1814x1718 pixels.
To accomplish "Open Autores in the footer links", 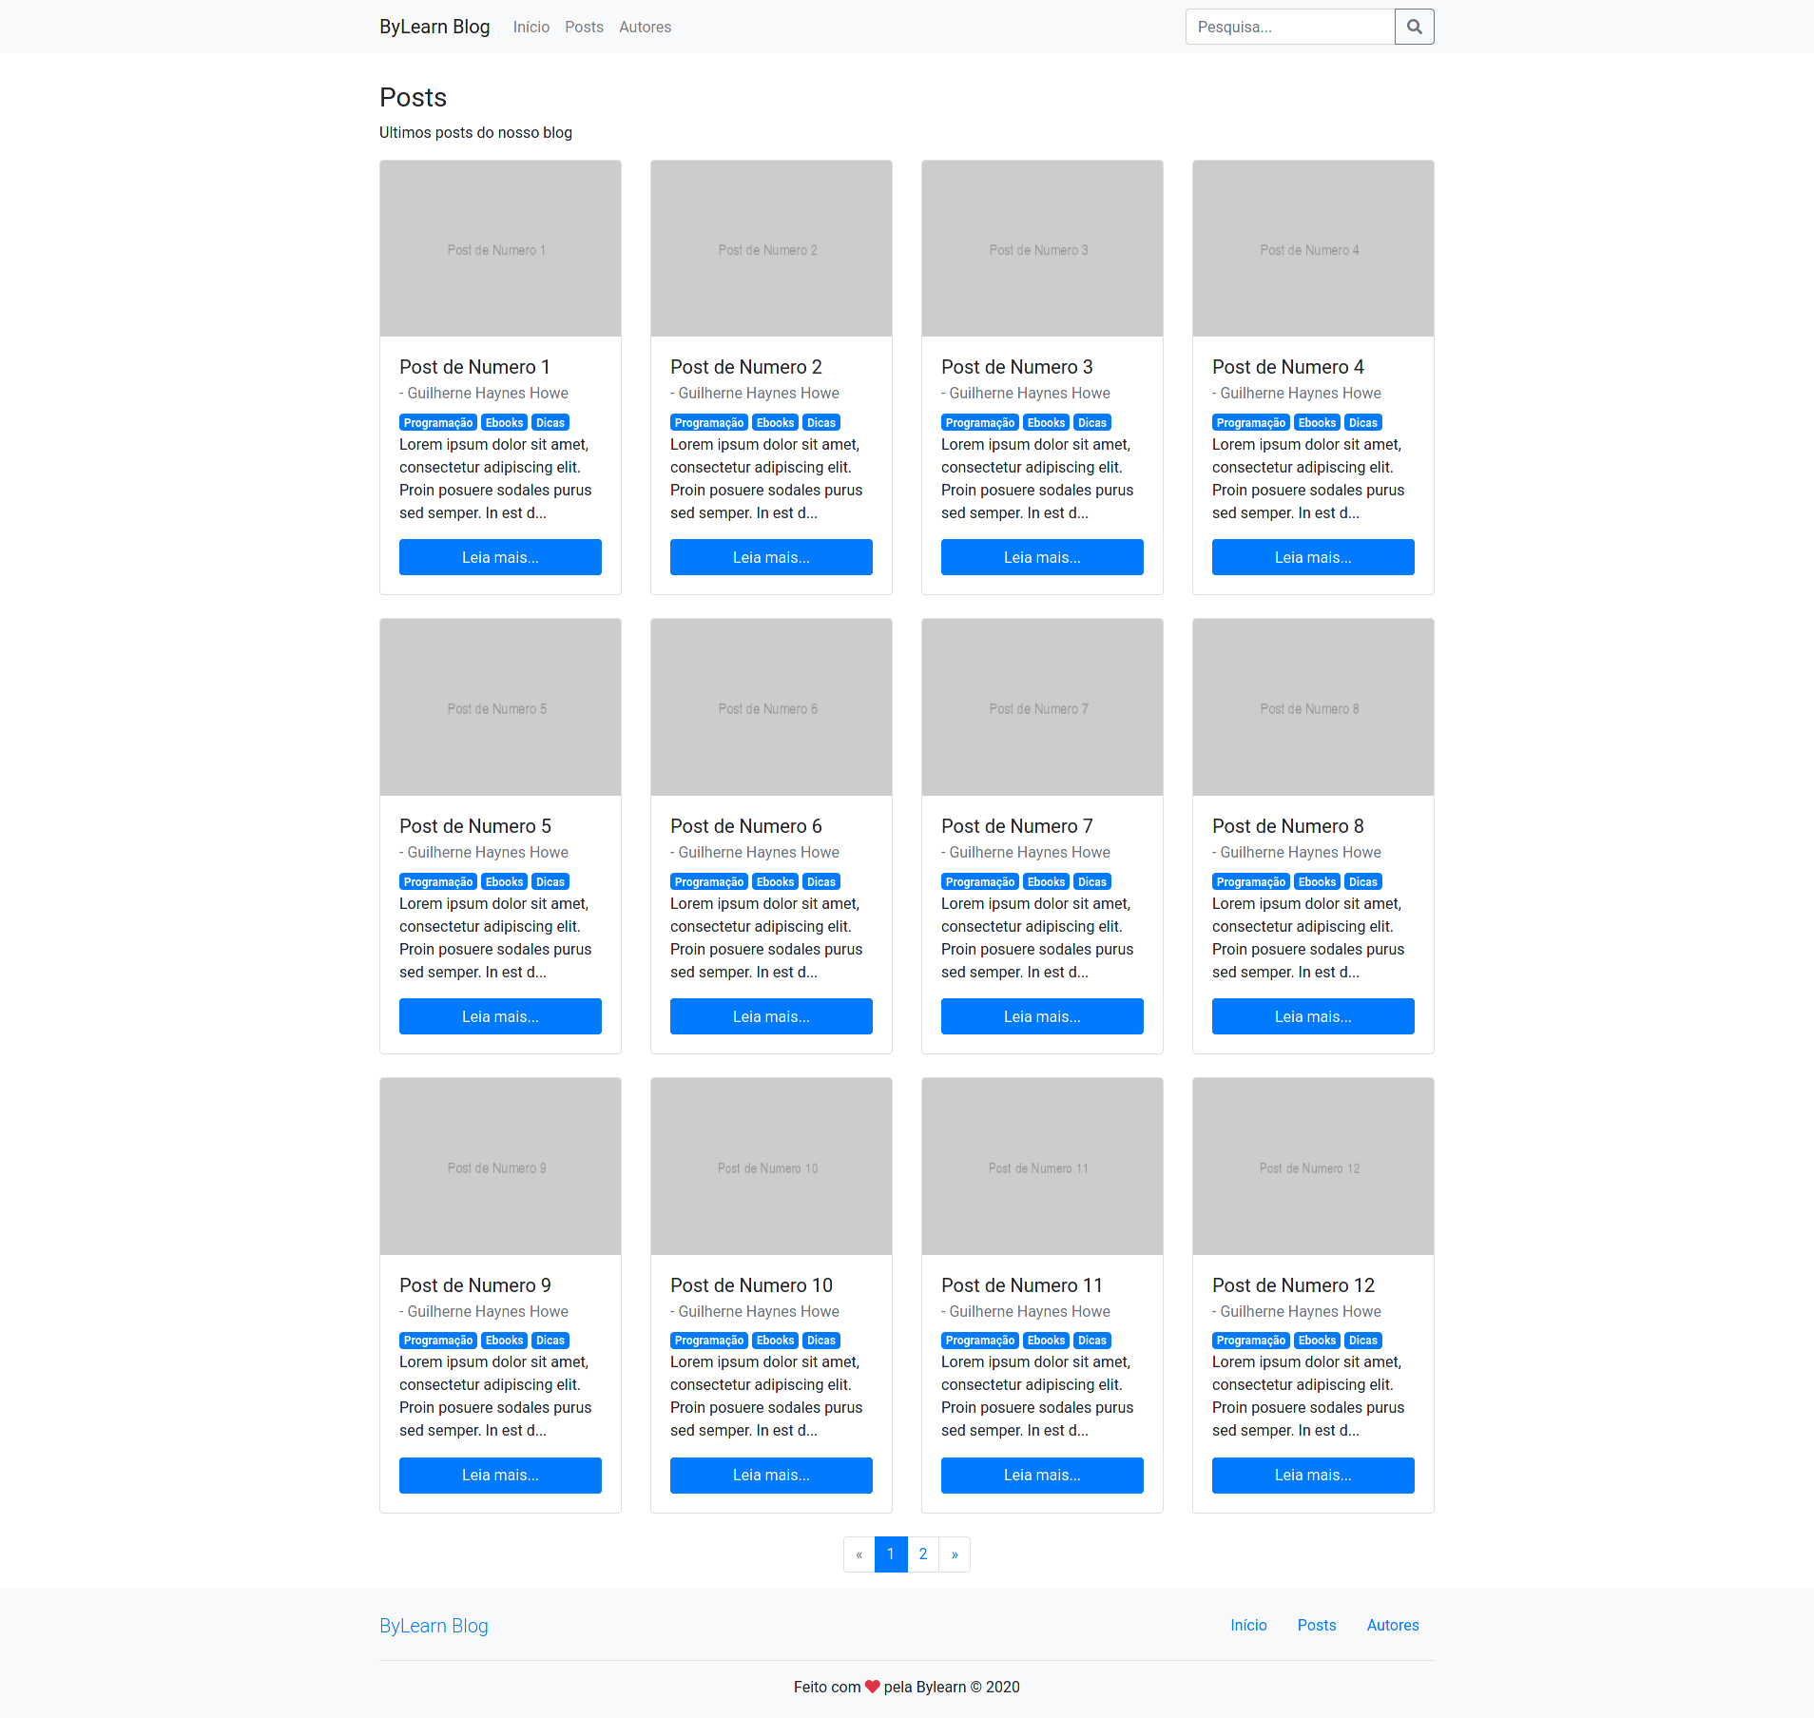I will (1393, 1625).
